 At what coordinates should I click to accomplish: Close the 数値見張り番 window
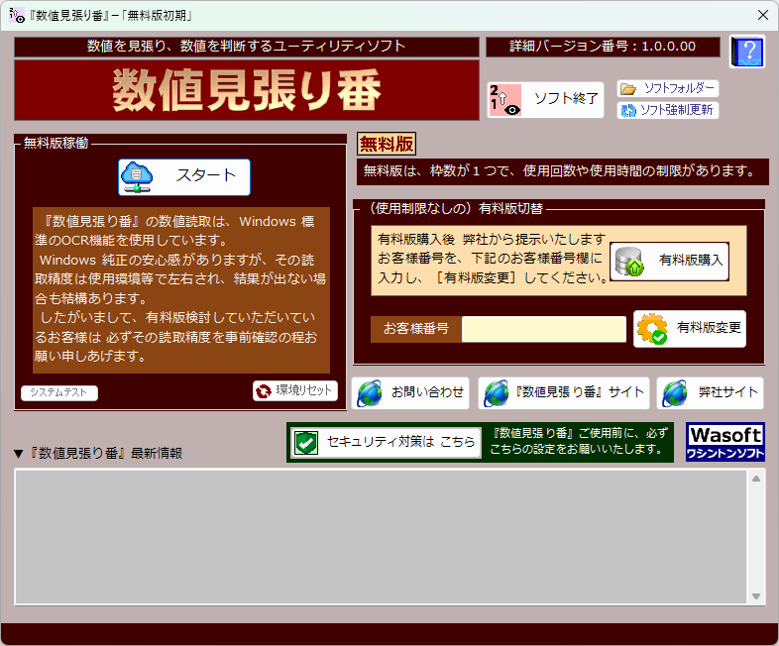coord(763,15)
